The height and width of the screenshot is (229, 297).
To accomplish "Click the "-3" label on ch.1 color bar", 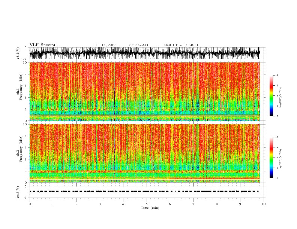I will click(276, 75).
